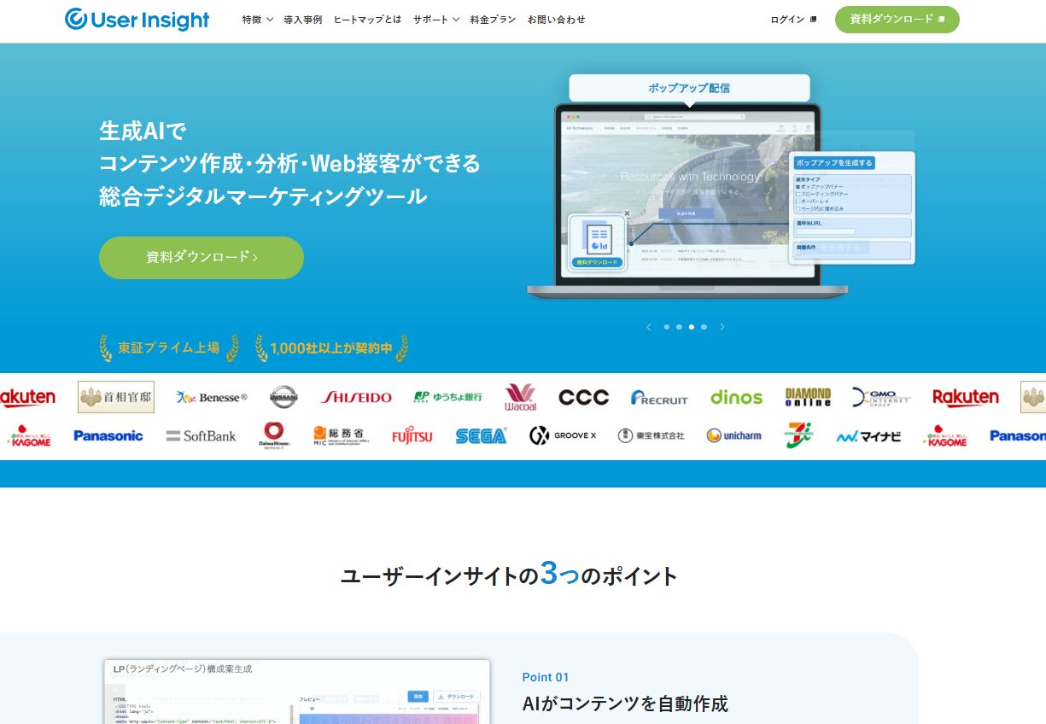Select the second carousel dot
The image size is (1046, 724).
(679, 327)
